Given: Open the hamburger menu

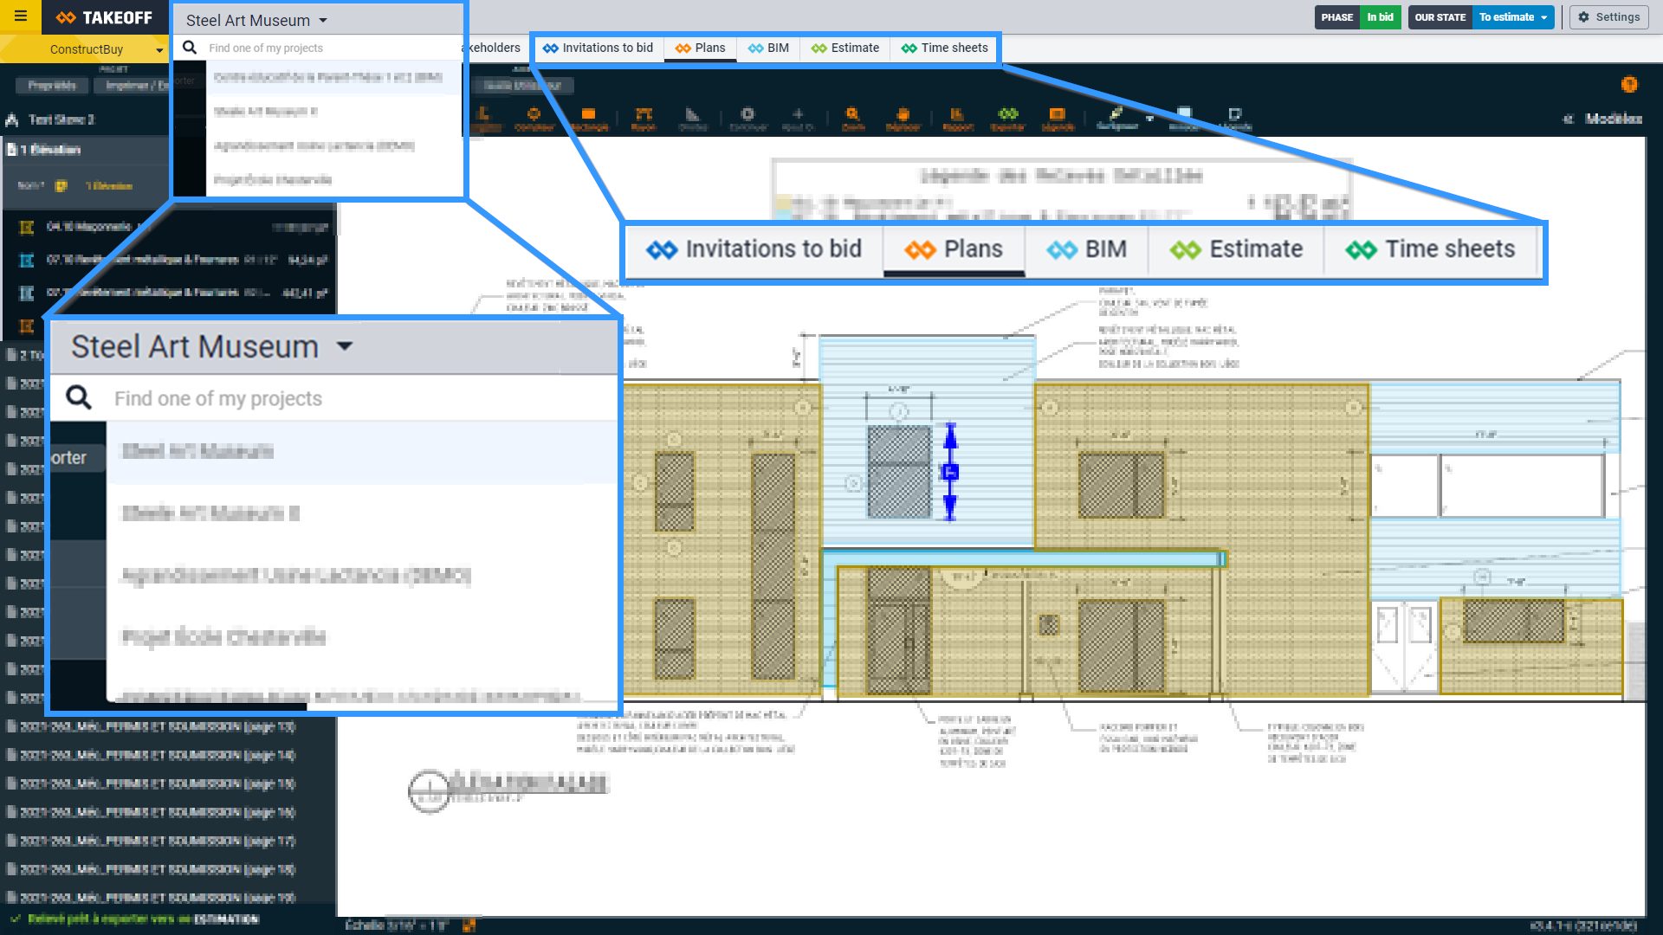Looking at the screenshot, I should (x=21, y=16).
